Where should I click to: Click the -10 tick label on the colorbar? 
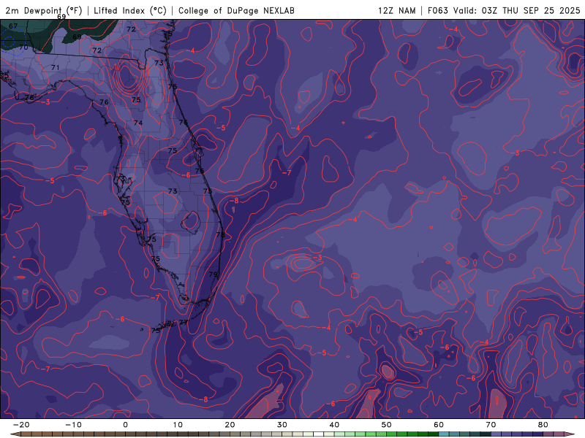pos(73,425)
